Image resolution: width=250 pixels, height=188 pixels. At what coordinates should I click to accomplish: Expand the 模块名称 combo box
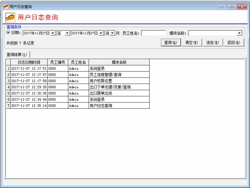click(x=239, y=33)
